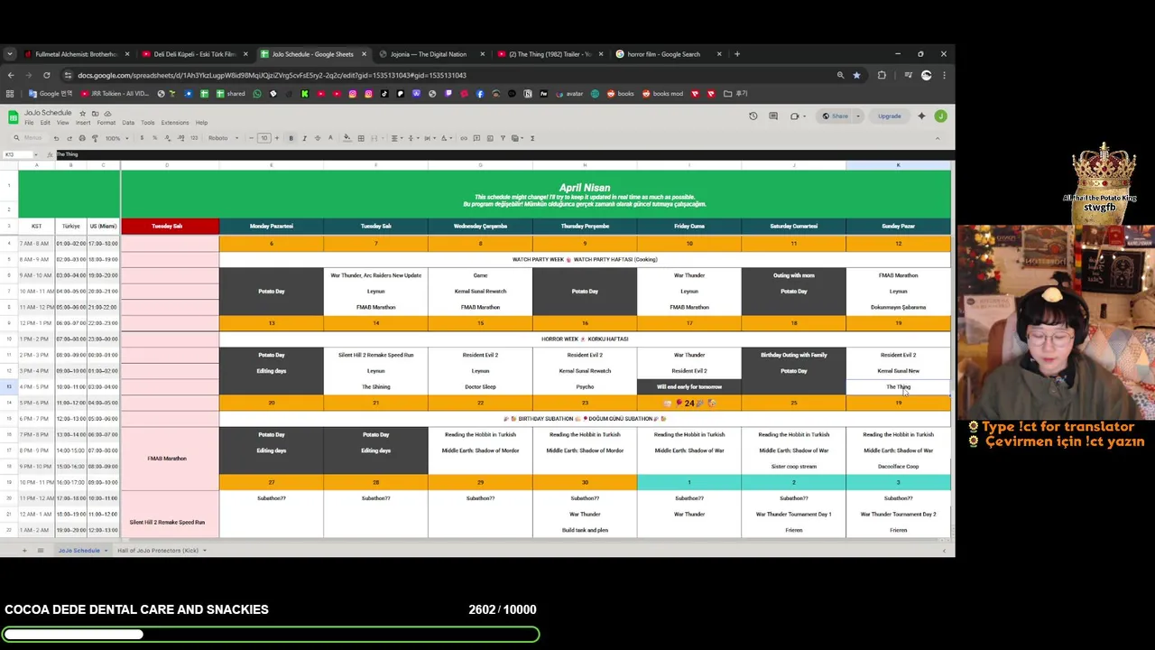Open the books mod bookmark
The width and height of the screenshot is (1155, 650).
[661, 94]
